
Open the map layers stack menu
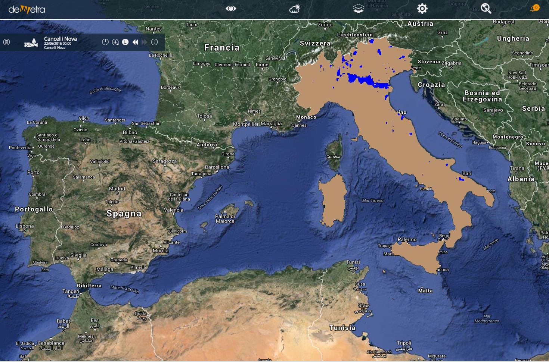(x=358, y=9)
